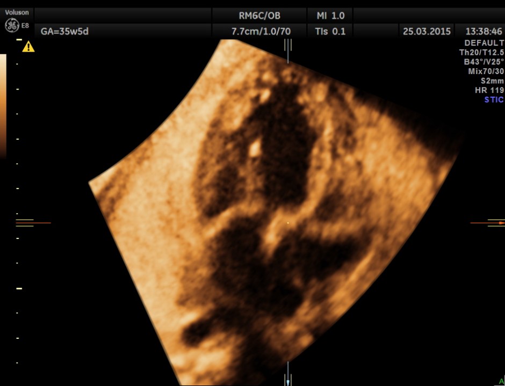Click the bright echogenic spot in upper chamber
This screenshot has width=505, height=386.
tap(256, 148)
